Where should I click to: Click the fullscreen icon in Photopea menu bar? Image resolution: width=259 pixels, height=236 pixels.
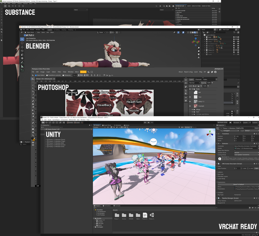coord(92,72)
